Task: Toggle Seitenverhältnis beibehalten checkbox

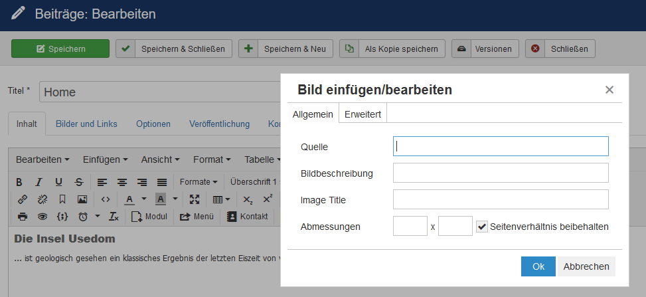Action: [483, 227]
